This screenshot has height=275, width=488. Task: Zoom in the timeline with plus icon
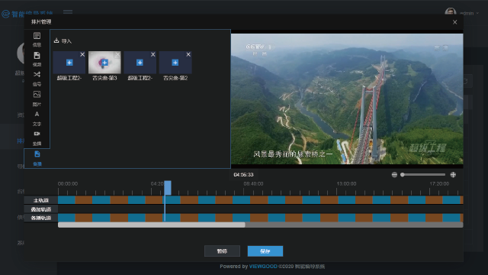[453, 175]
